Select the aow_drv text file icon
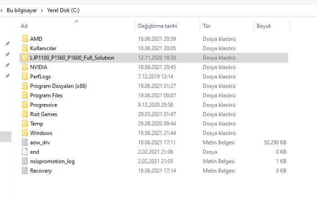The width and height of the screenshot is (317, 199). pyautogui.click(x=24, y=143)
